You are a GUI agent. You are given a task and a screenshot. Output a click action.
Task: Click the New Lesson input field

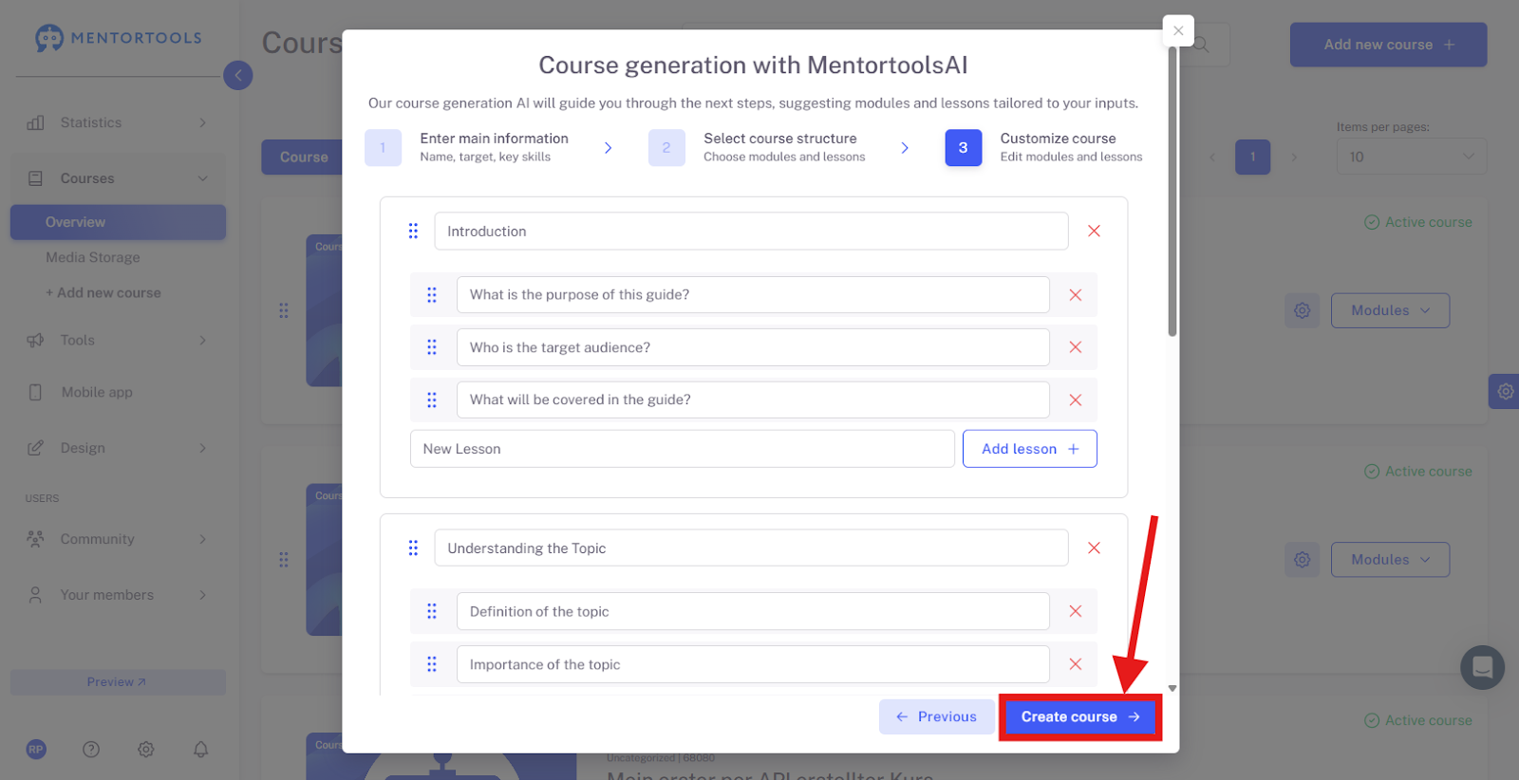tap(682, 449)
